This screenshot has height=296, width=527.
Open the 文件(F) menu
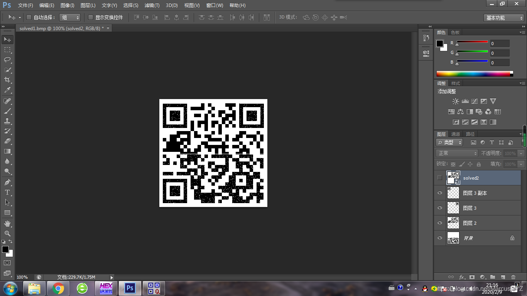[25, 5]
